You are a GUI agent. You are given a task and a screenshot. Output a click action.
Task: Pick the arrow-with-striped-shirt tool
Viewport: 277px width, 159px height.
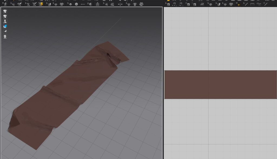point(128,4)
